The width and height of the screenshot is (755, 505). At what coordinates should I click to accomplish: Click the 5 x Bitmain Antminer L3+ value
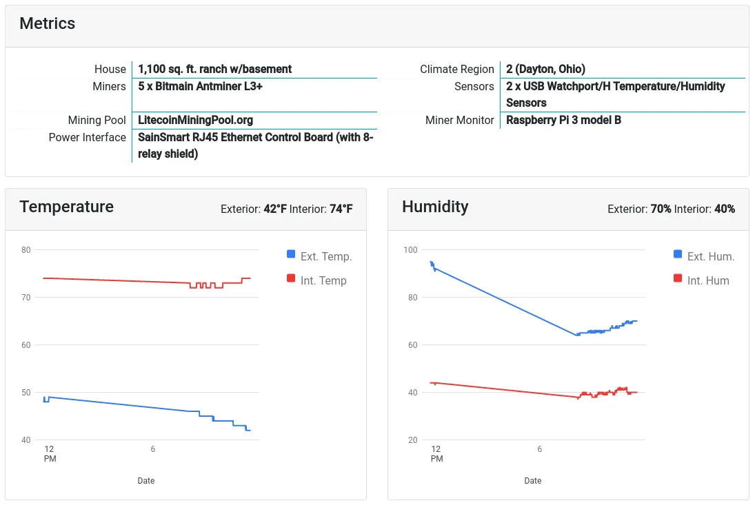tap(201, 87)
